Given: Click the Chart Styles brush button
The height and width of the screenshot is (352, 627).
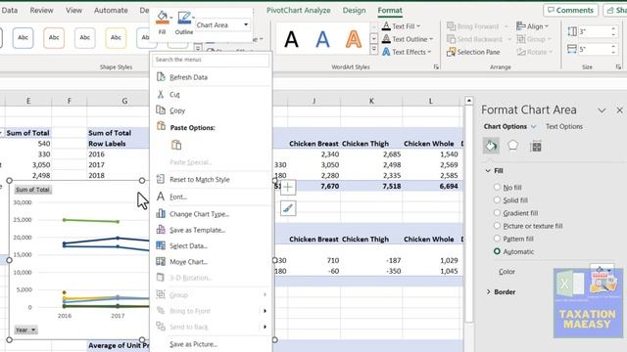Looking at the screenshot, I should click(x=288, y=208).
